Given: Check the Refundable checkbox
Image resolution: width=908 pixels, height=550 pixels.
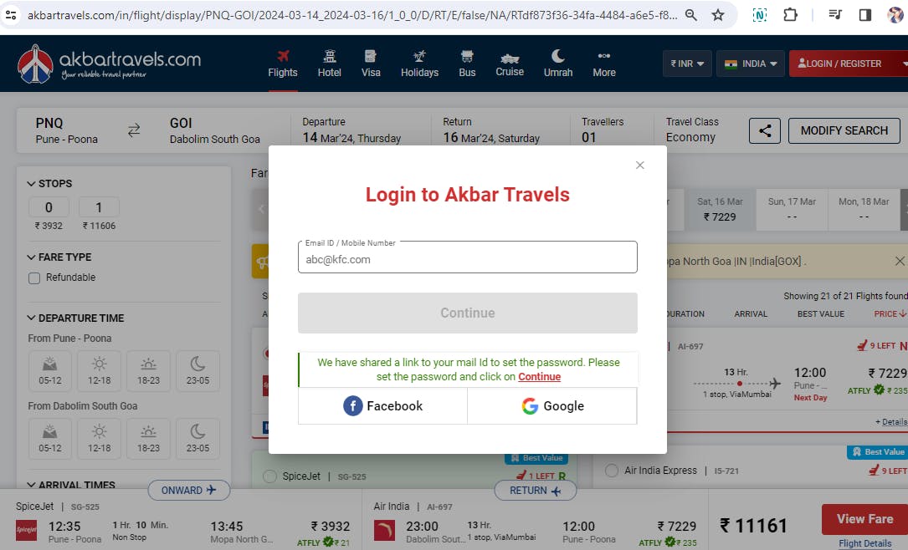Looking at the screenshot, I should click(34, 278).
